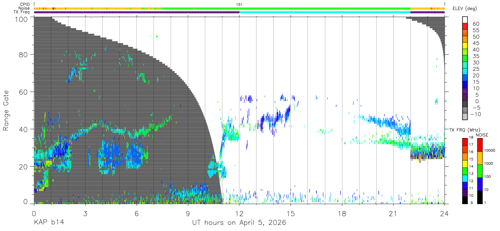Click the x-axis tick label 21
The image size is (500, 231).
tap(393, 213)
